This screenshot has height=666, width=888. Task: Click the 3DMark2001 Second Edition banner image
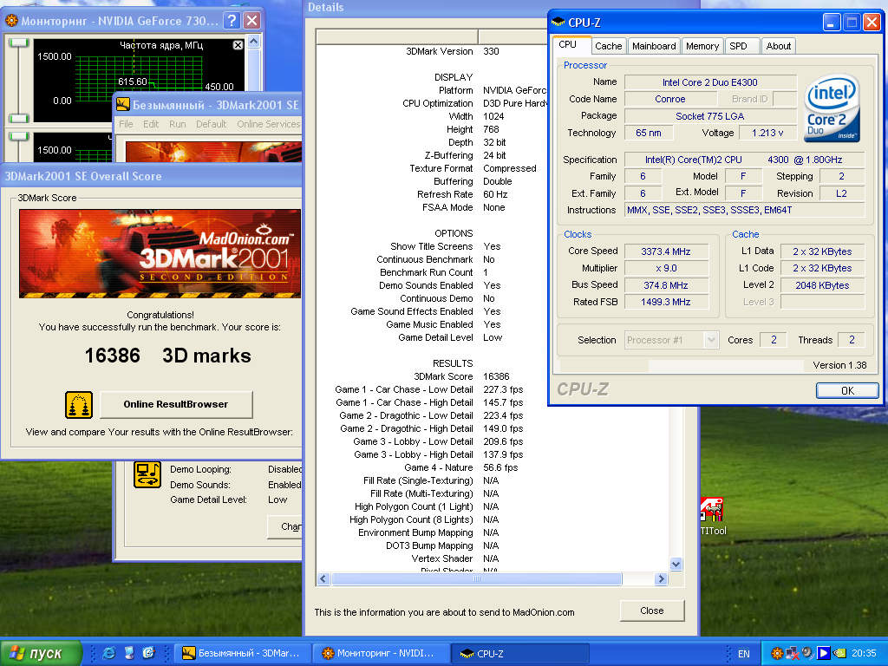pyautogui.click(x=160, y=254)
